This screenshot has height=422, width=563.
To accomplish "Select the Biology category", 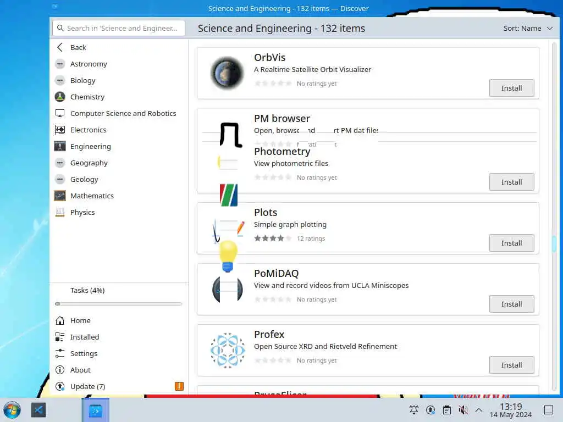I will (119, 80).
